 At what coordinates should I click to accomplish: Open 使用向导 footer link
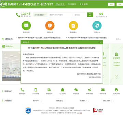[58, 108]
